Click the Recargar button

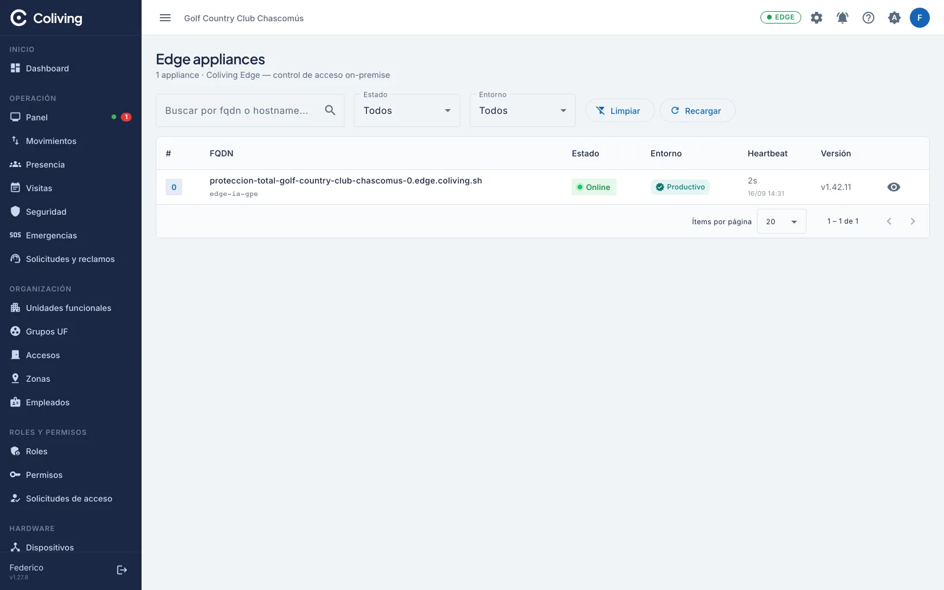(x=697, y=110)
